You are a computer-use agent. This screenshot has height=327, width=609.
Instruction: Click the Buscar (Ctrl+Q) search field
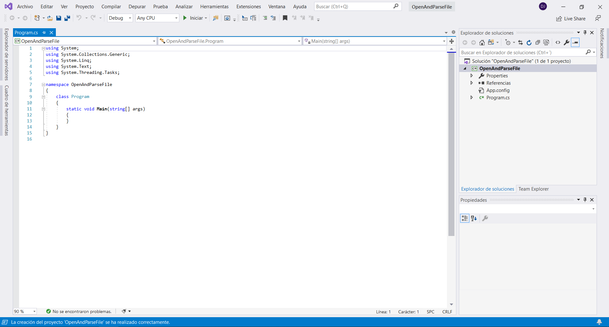354,7
